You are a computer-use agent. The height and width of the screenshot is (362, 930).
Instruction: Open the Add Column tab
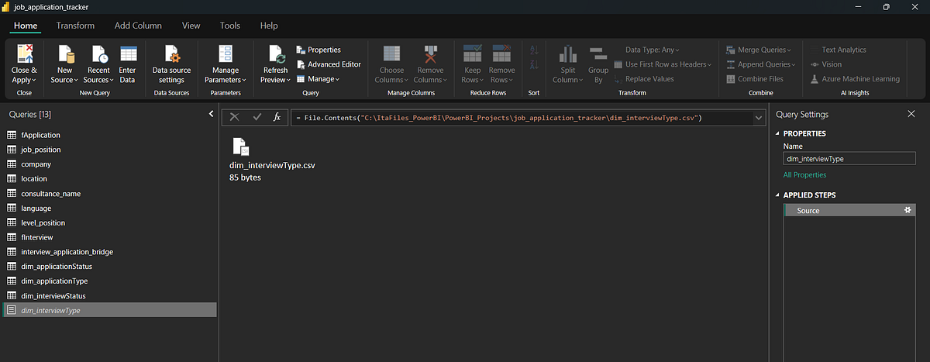pyautogui.click(x=138, y=26)
